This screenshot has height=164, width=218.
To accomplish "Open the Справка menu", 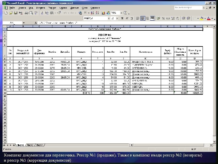I will click(x=95, y=8).
